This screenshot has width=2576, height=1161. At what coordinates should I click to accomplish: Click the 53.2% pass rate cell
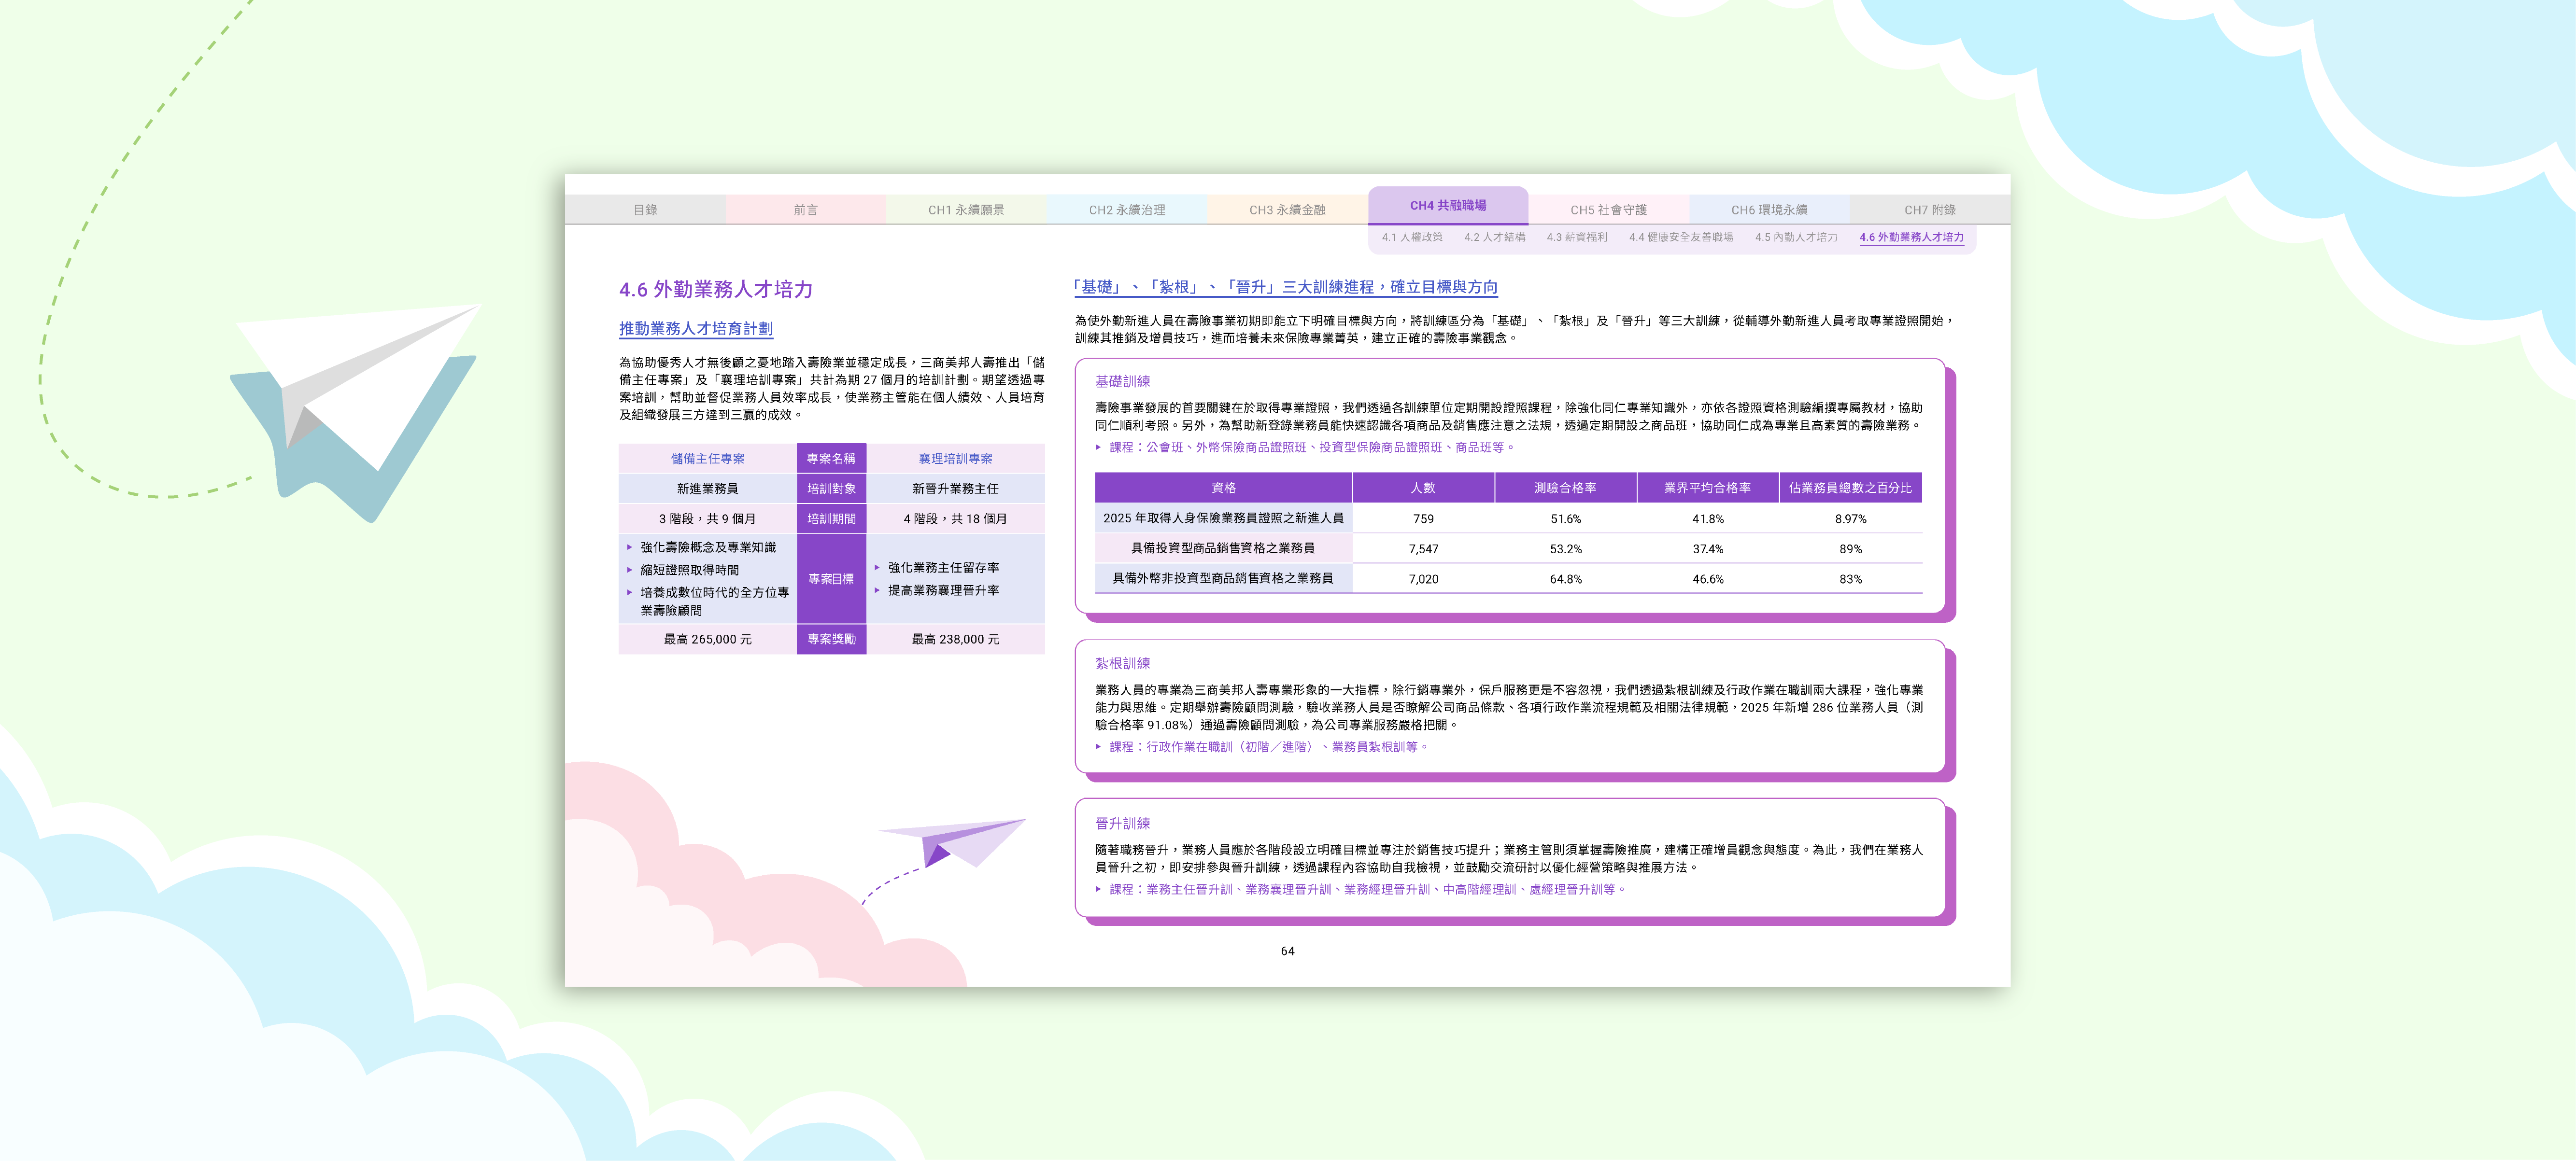(1565, 549)
